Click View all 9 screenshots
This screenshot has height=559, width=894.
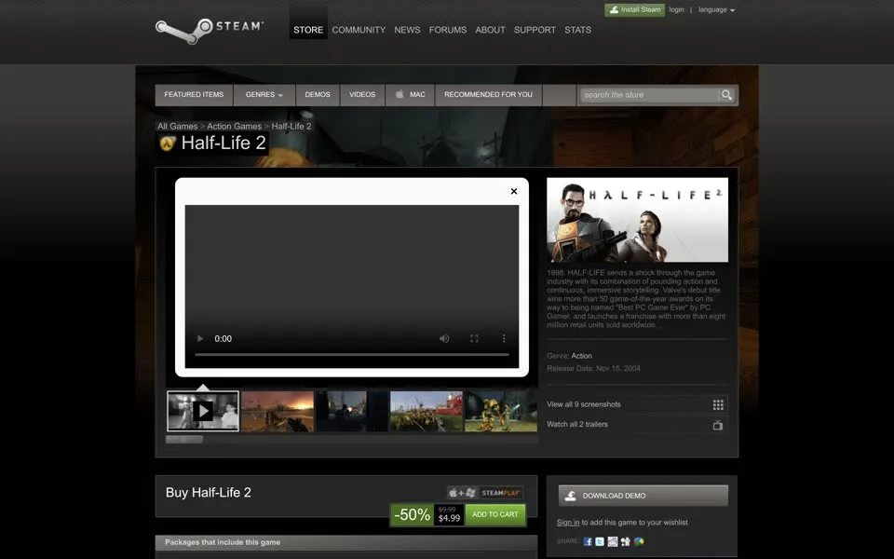tap(584, 404)
